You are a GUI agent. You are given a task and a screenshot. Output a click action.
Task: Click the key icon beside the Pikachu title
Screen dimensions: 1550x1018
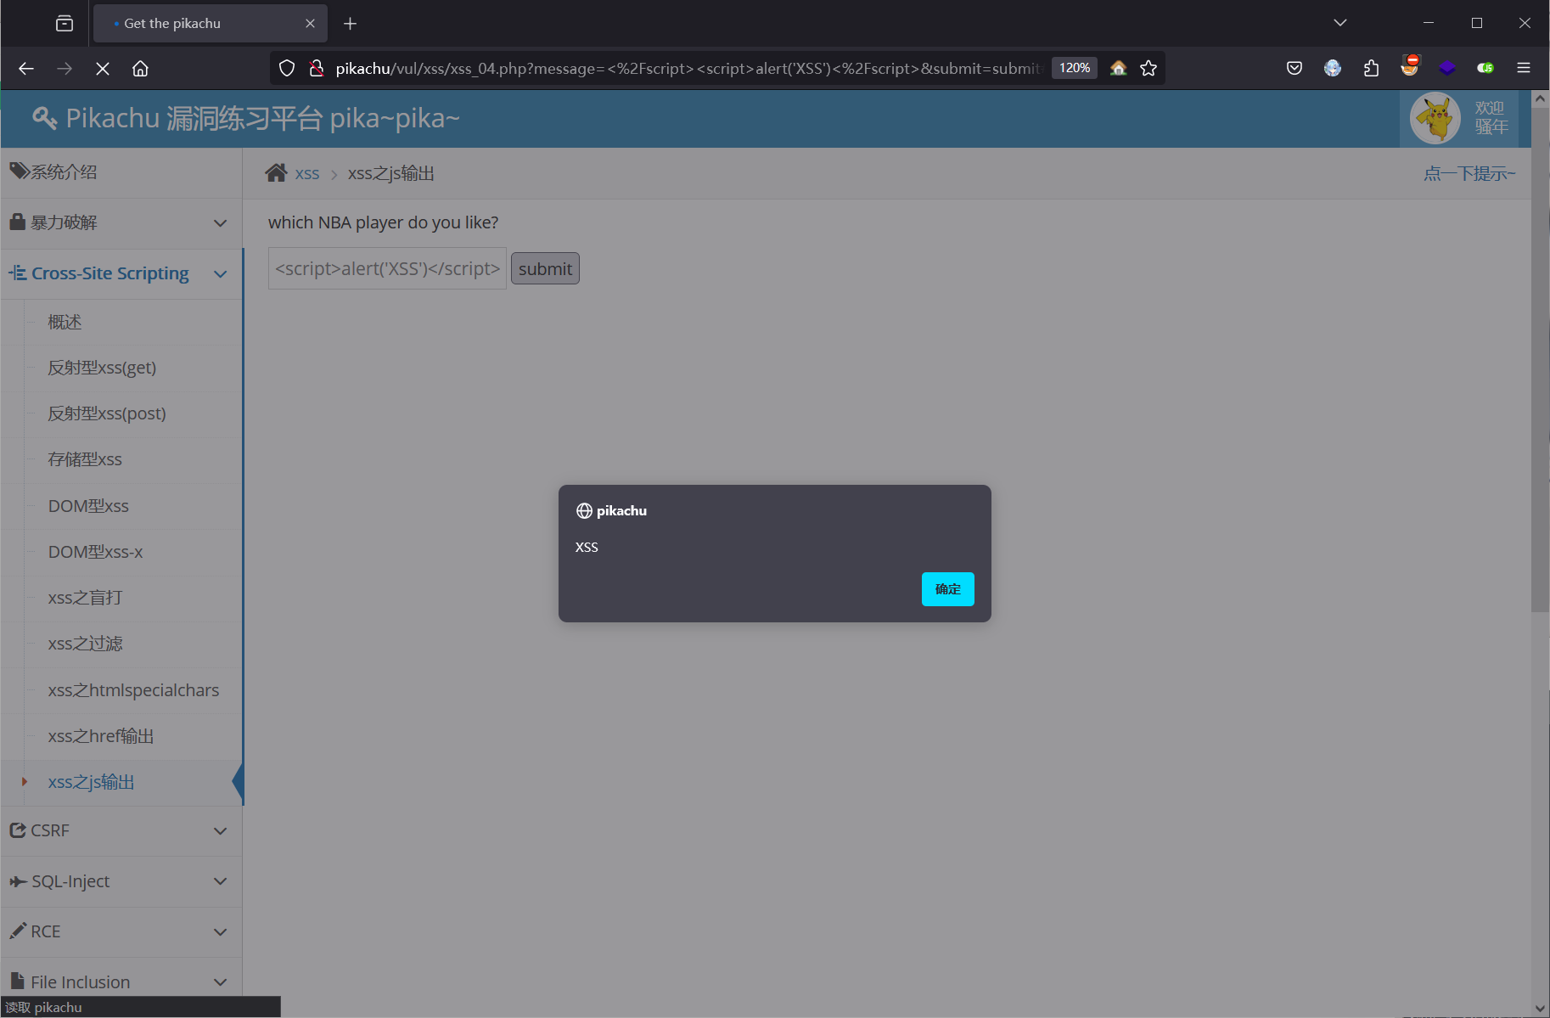[x=45, y=118]
